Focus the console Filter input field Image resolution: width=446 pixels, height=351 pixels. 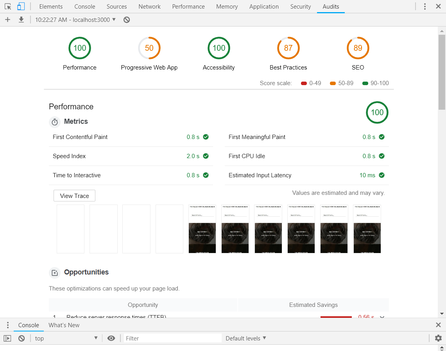[172, 338]
